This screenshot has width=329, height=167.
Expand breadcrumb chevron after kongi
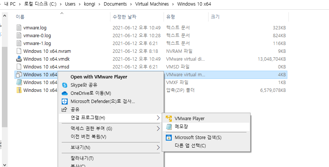click(99, 4)
